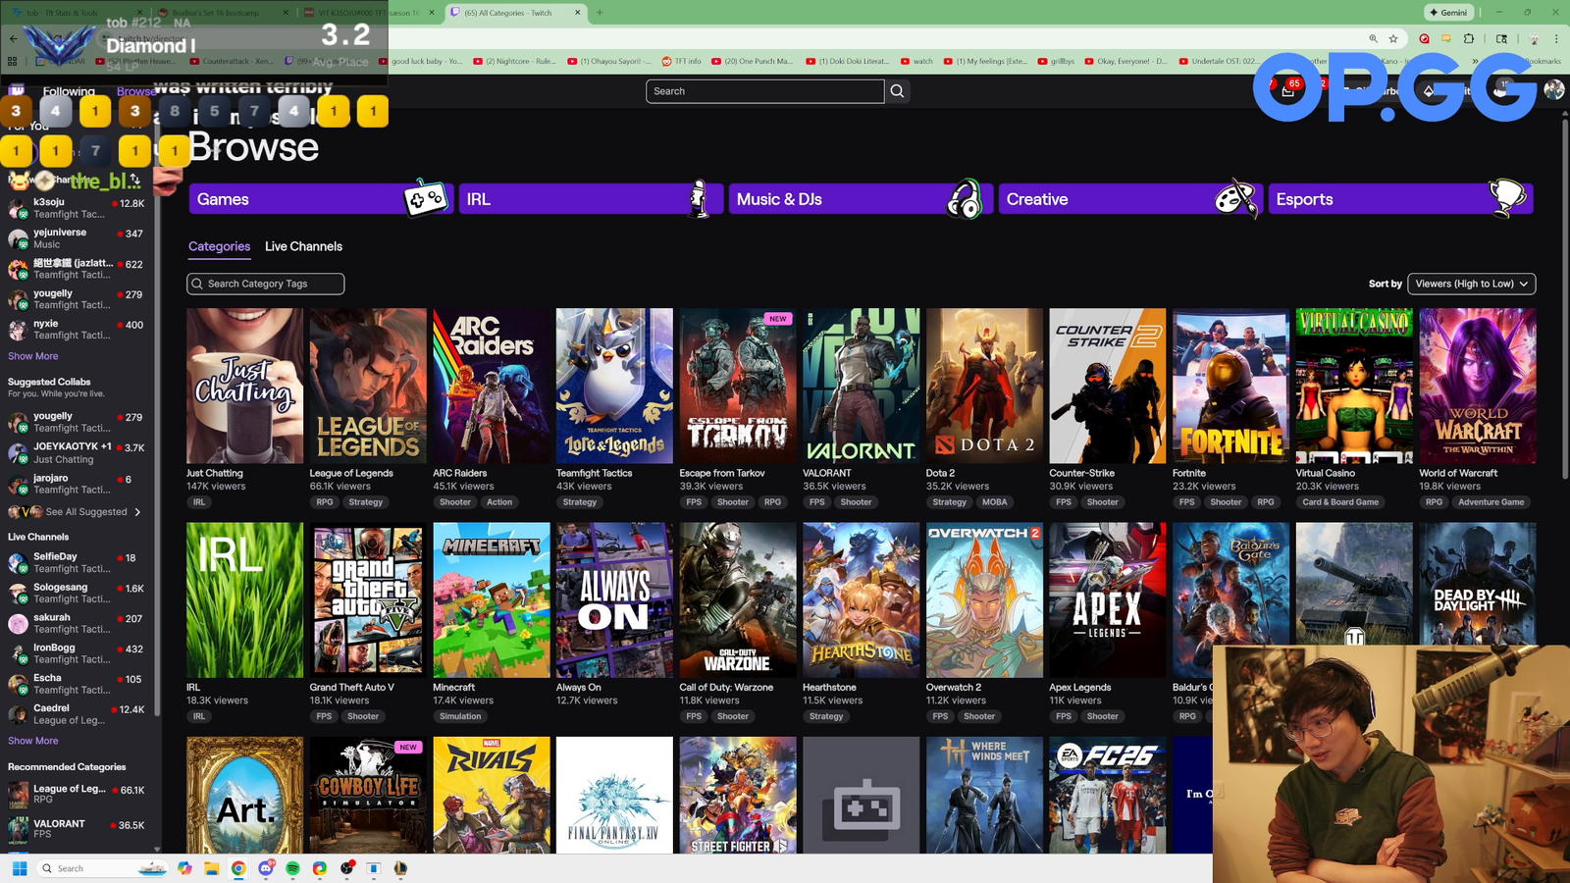Viewport: 1570px width, 883px height.
Task: Open the IRL category banner
Action: click(591, 199)
